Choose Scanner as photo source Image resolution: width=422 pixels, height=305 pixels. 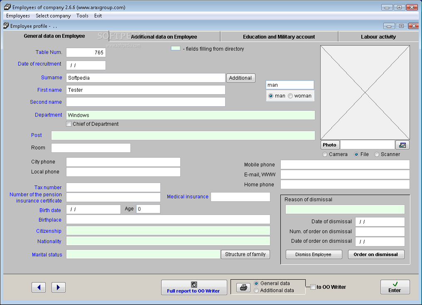377,154
